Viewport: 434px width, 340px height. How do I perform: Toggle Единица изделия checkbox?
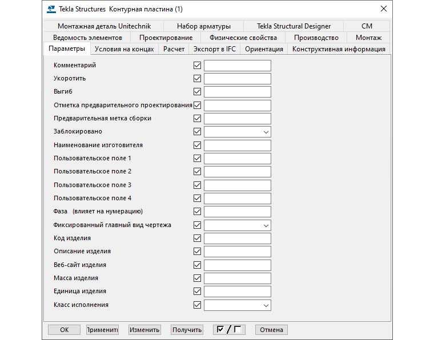pos(198,292)
